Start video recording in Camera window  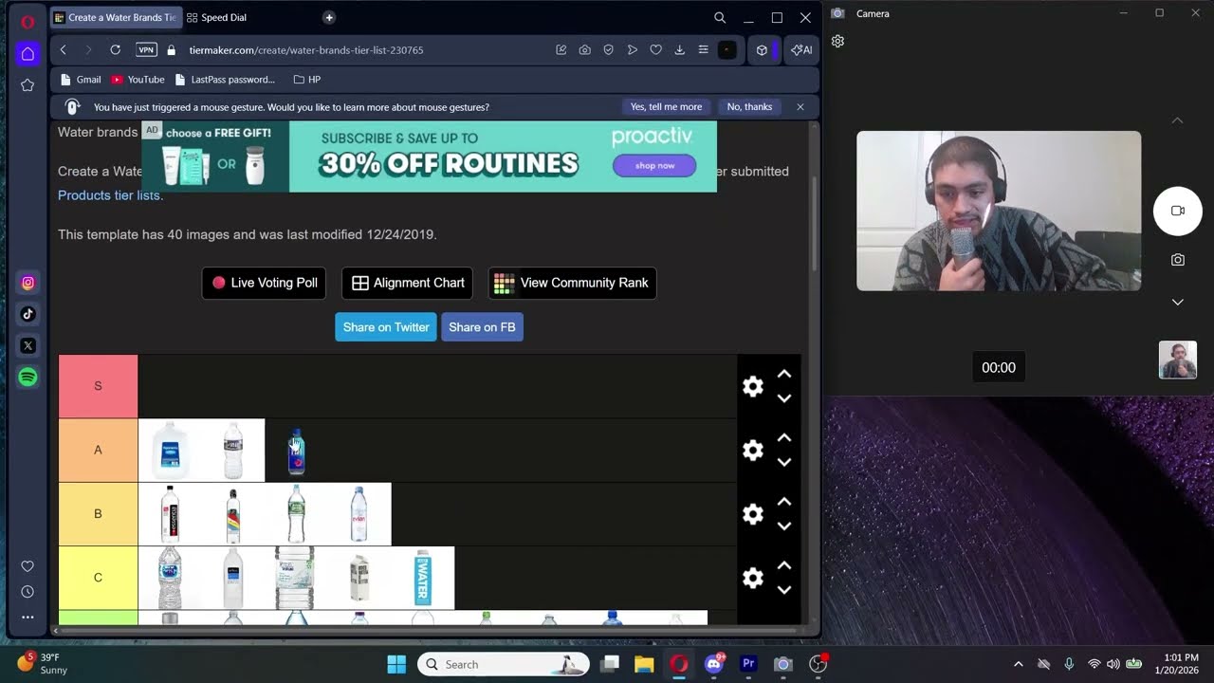click(1178, 211)
